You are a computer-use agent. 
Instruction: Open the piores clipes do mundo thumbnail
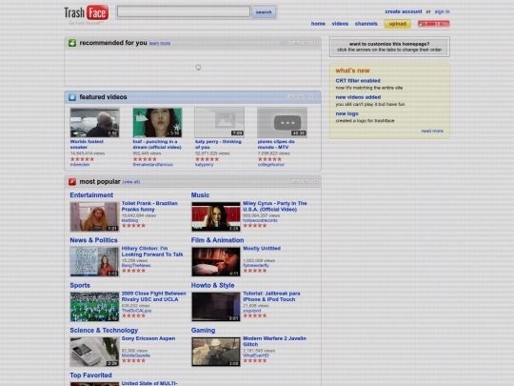pyautogui.click(x=282, y=122)
